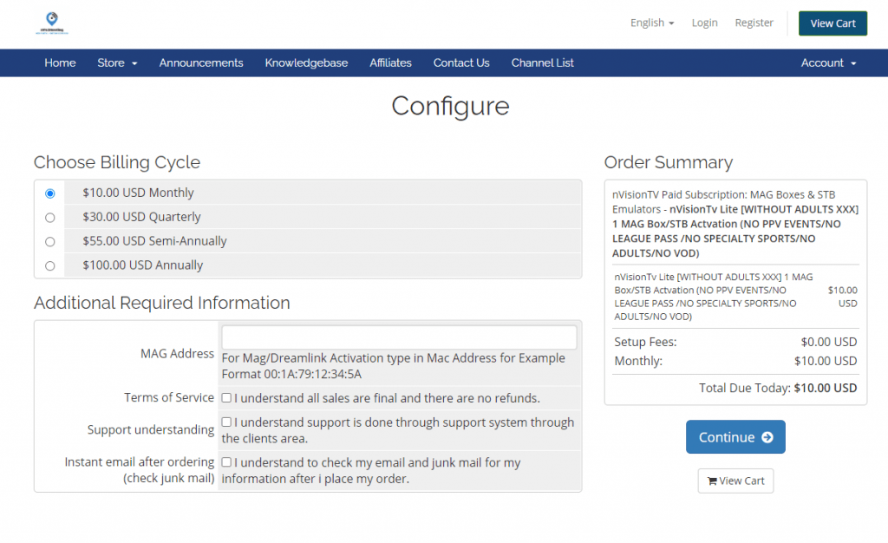Check the Terms of Service no refunds box
The height and width of the screenshot is (543, 888).
click(x=226, y=398)
